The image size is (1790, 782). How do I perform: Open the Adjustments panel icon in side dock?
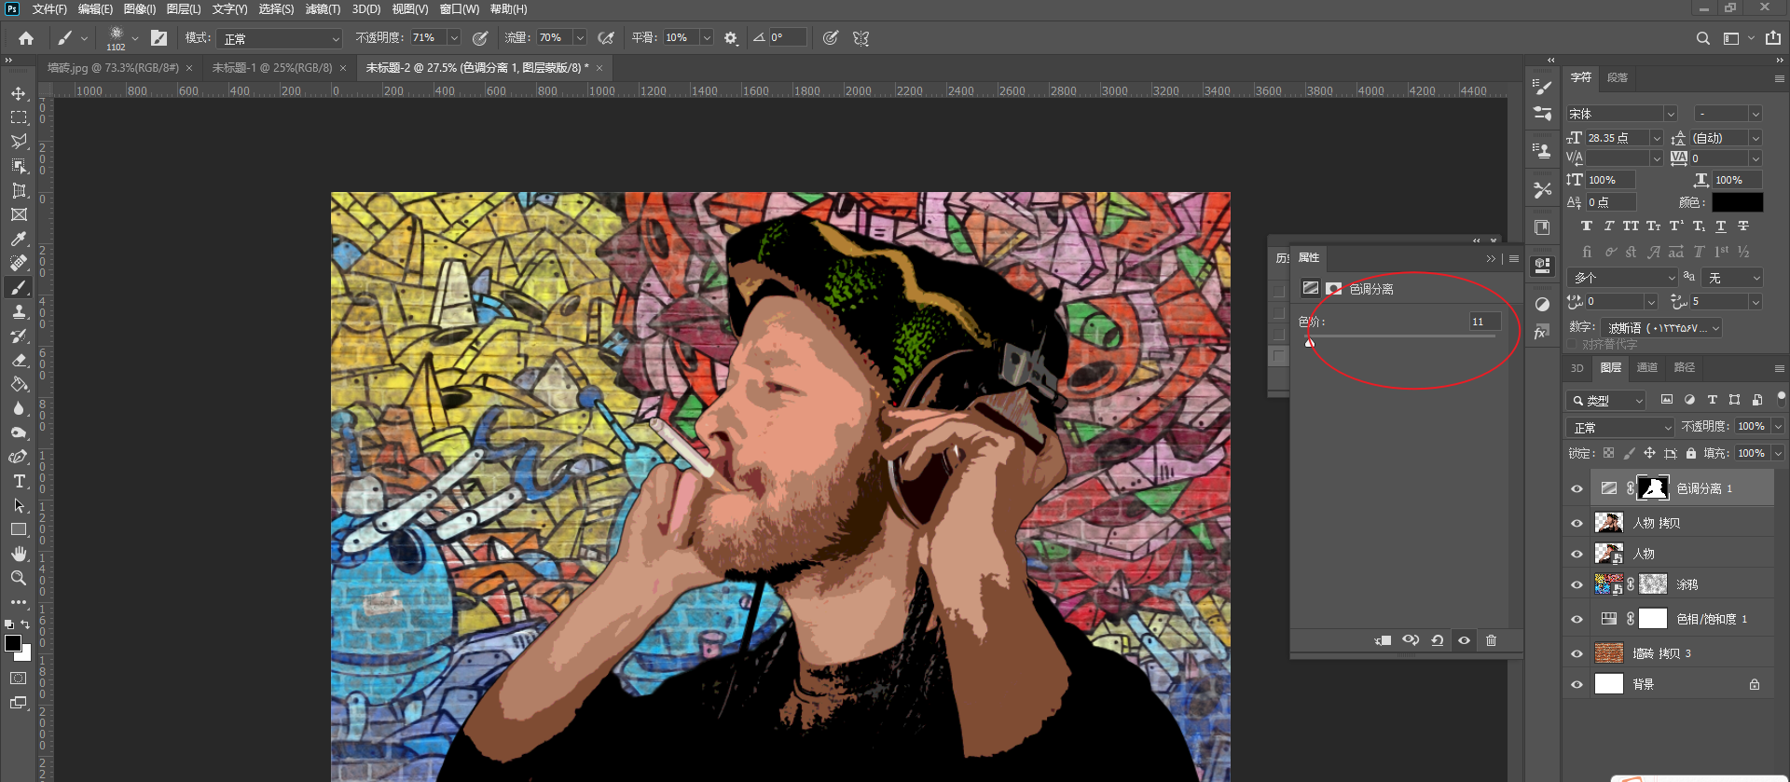click(x=1543, y=304)
